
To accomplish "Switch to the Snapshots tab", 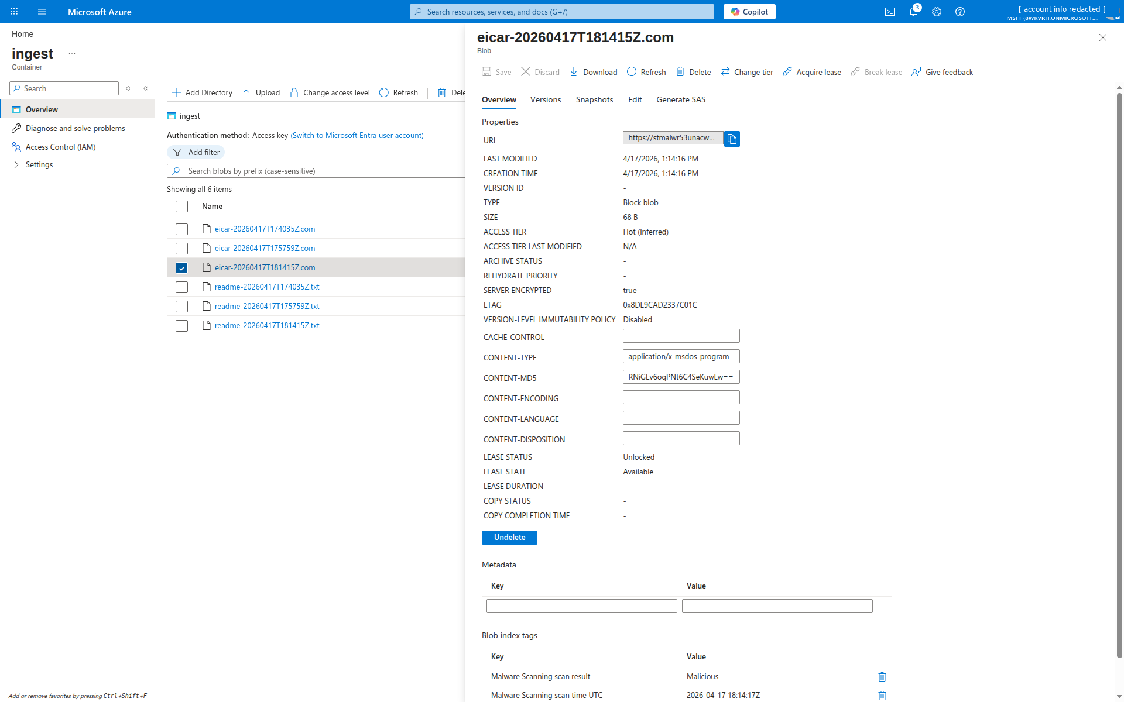I will click(x=594, y=99).
